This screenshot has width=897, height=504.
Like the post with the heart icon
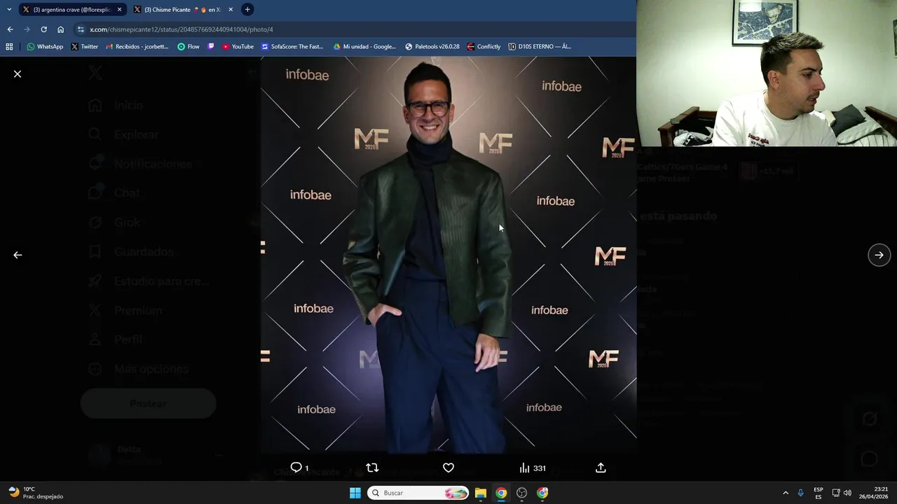pyautogui.click(x=448, y=468)
